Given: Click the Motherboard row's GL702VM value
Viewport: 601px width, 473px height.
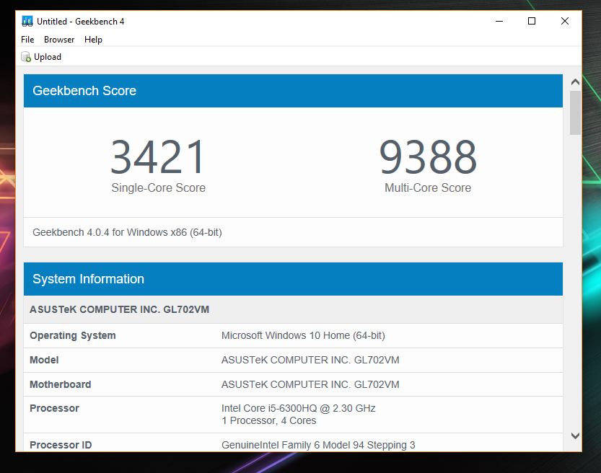Looking at the screenshot, I should [x=310, y=384].
